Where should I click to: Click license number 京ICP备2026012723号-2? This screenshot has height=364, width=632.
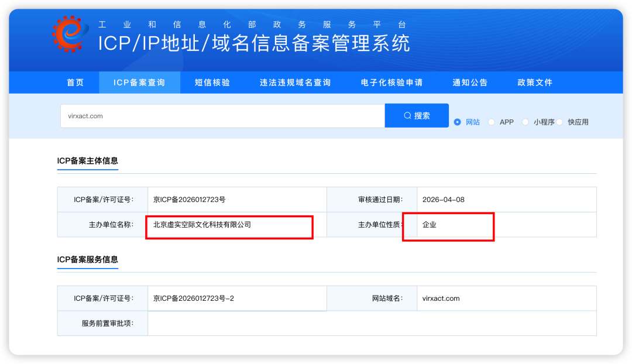click(194, 298)
